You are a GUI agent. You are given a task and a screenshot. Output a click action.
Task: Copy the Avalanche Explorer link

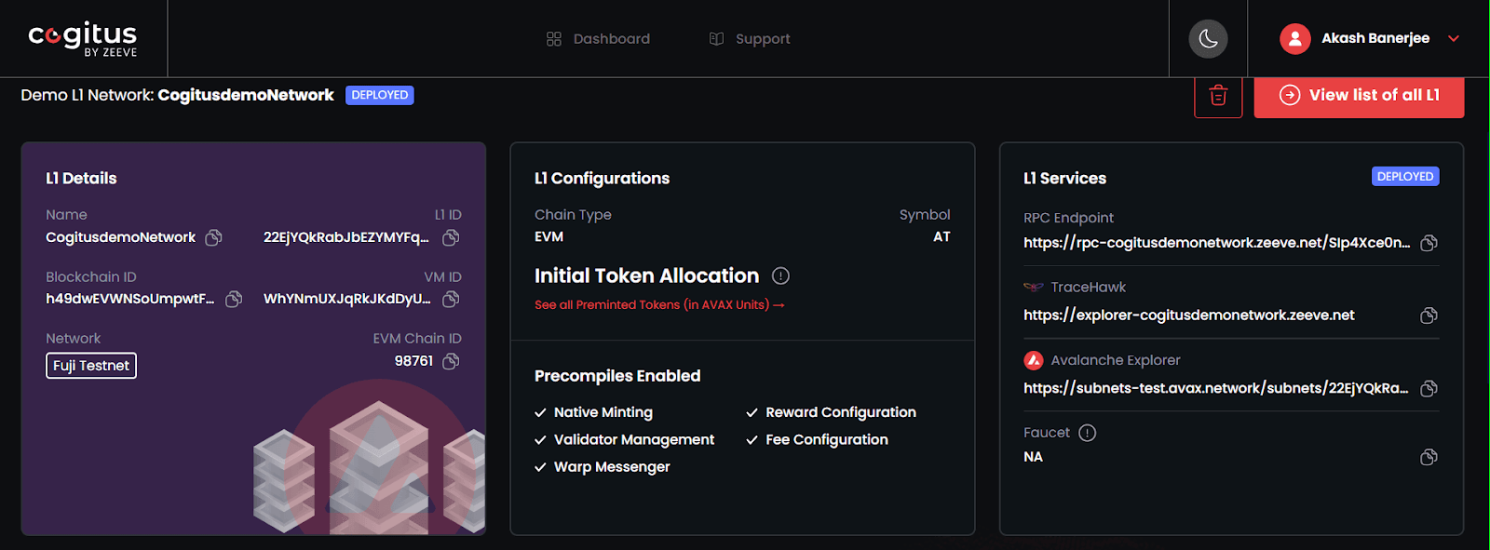click(1429, 388)
